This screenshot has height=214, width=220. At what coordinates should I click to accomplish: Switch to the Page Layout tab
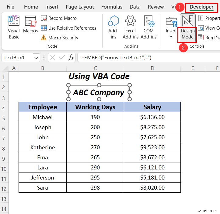pos(80,7)
